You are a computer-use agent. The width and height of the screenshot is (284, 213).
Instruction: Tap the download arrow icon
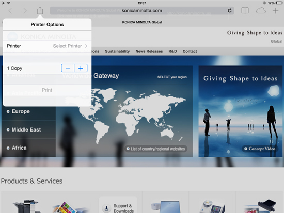pyautogui.click(x=106, y=208)
